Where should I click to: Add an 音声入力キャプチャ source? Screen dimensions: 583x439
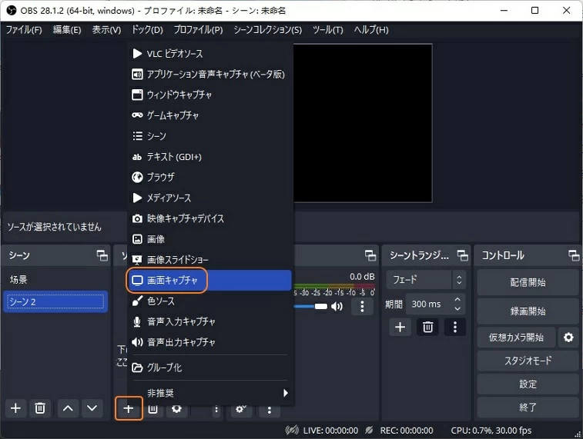click(210, 321)
